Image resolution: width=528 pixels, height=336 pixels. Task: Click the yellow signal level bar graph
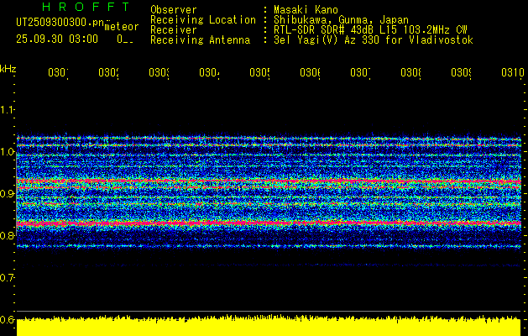269,326
